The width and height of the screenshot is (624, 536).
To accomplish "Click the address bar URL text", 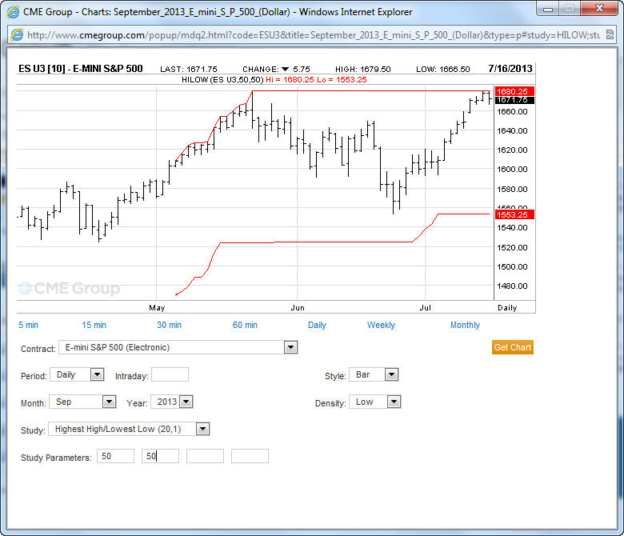I will (314, 35).
